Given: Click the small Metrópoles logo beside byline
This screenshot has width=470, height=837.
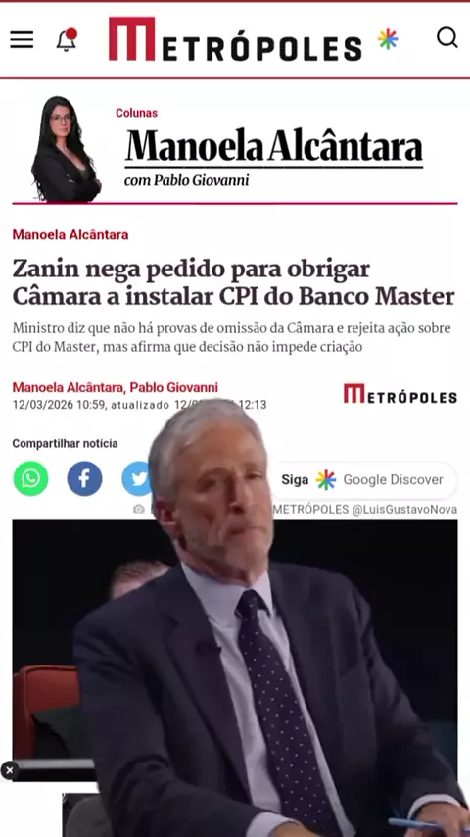Looking at the screenshot, I should [400, 394].
